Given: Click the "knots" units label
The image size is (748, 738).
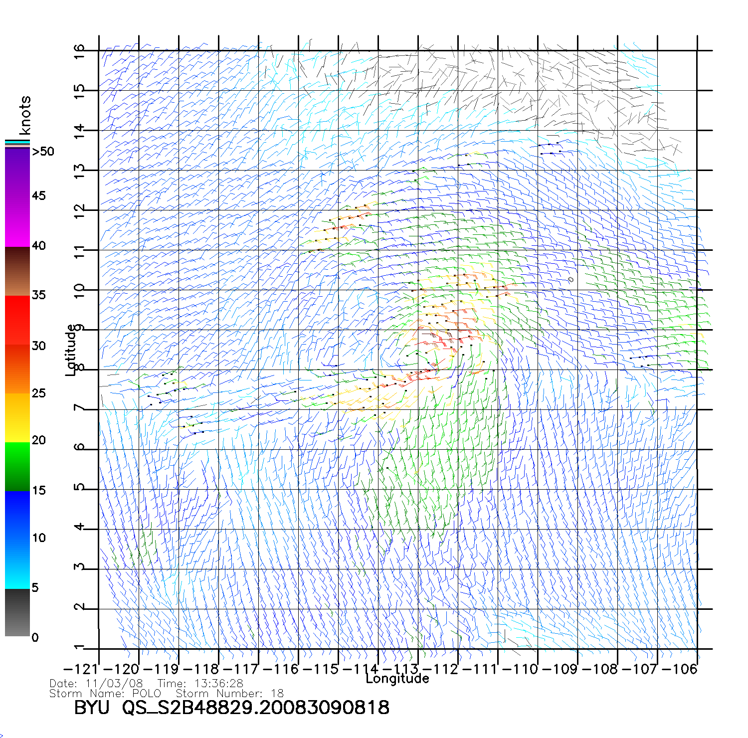Looking at the screenshot, I should tap(25, 115).
